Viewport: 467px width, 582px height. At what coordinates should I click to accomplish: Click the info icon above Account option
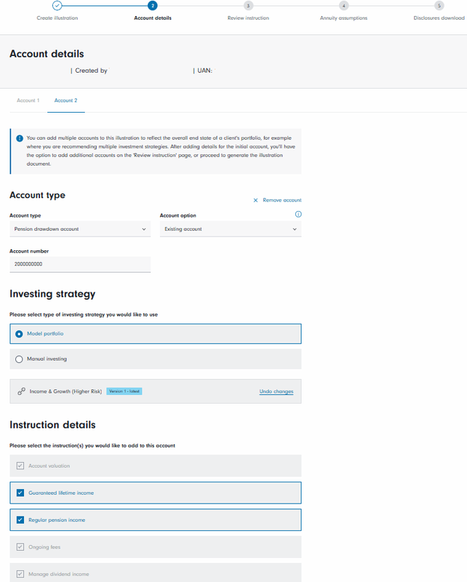tap(298, 215)
